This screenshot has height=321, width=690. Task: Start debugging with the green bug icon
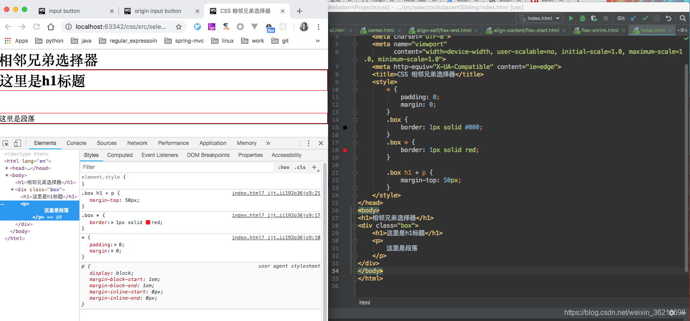tap(583, 18)
